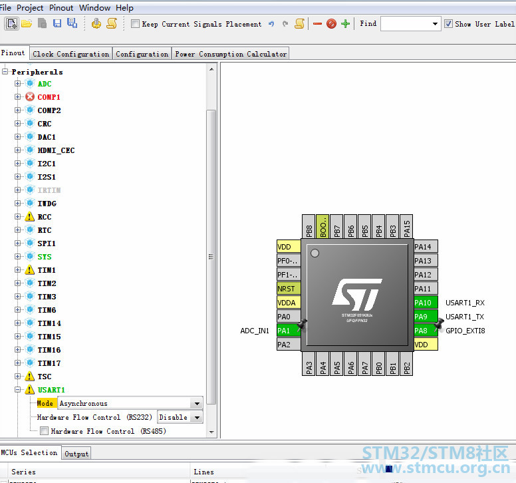Click the peripheral tree vertical scrollbar thumb

pos(211,257)
